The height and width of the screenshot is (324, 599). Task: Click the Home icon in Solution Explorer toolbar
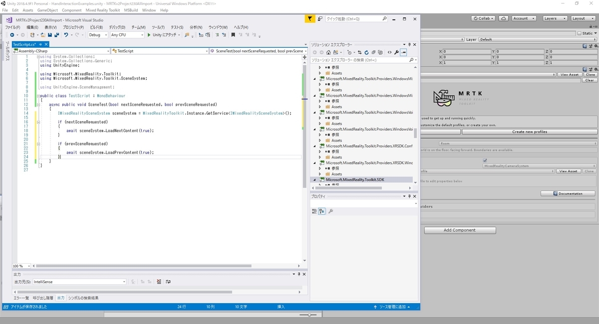click(x=328, y=52)
